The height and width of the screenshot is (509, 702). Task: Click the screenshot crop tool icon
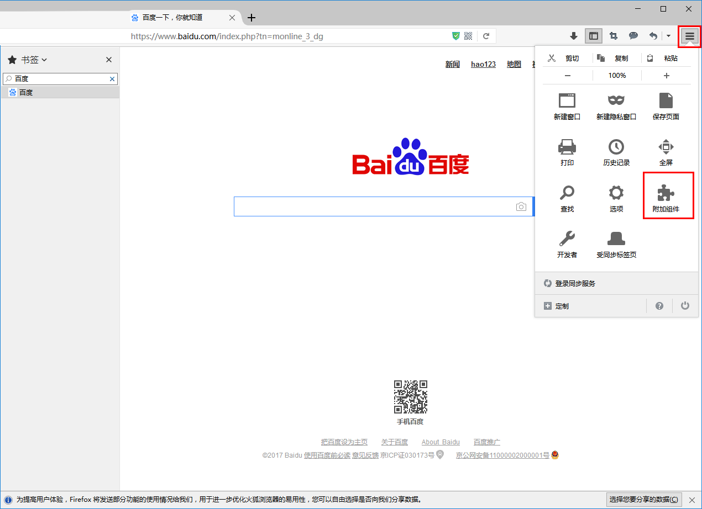(x=614, y=36)
